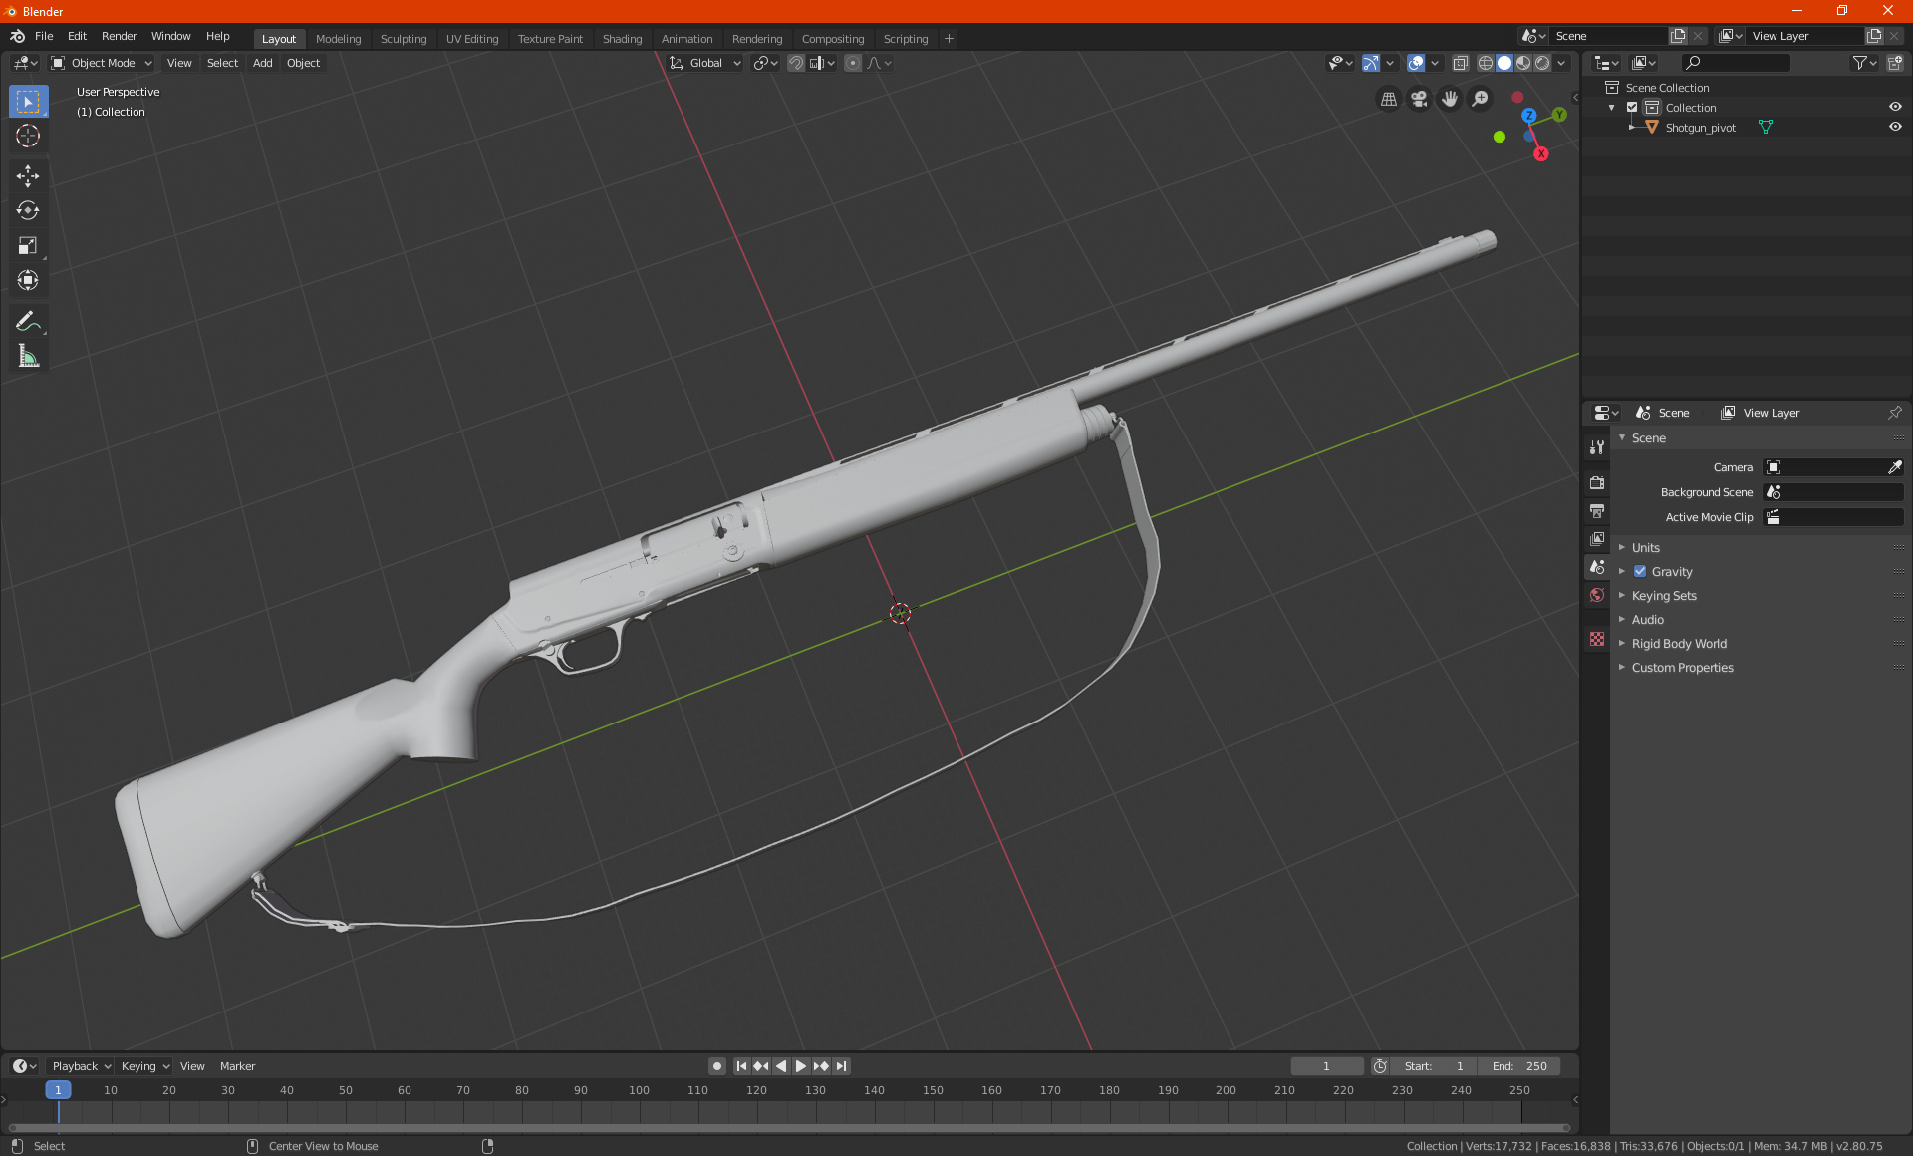Screen dimensions: 1913x1156
Task: Click the End frame field
Action: click(x=1519, y=1066)
